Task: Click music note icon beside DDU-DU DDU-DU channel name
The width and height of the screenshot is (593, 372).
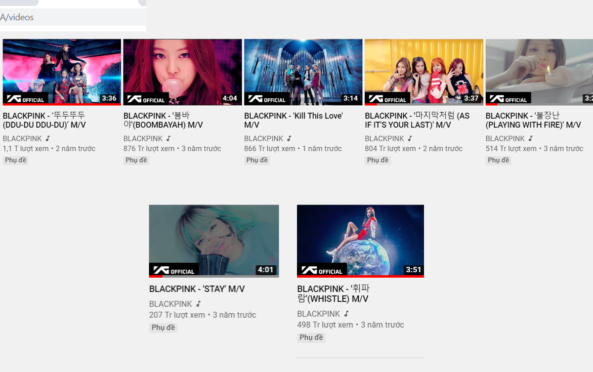Action: click(48, 139)
